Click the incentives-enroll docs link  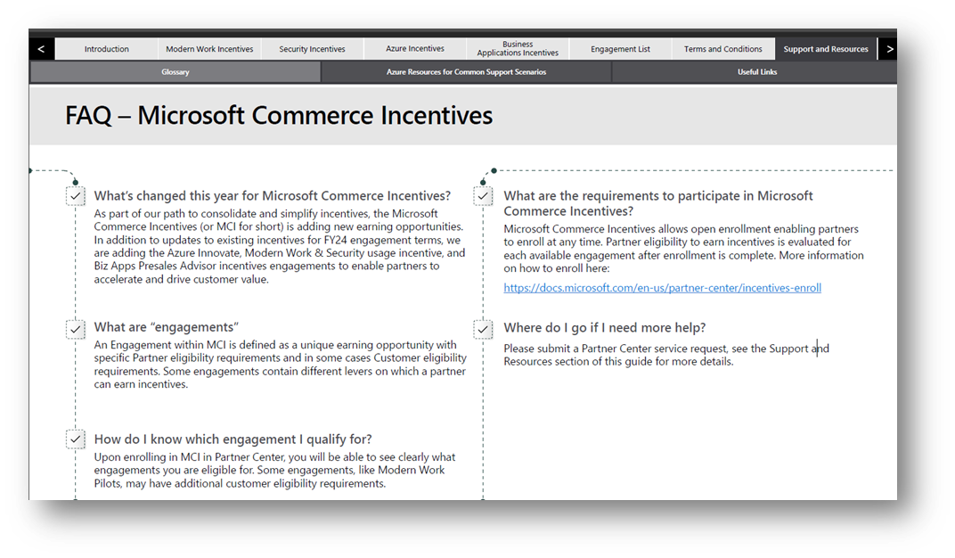click(662, 288)
